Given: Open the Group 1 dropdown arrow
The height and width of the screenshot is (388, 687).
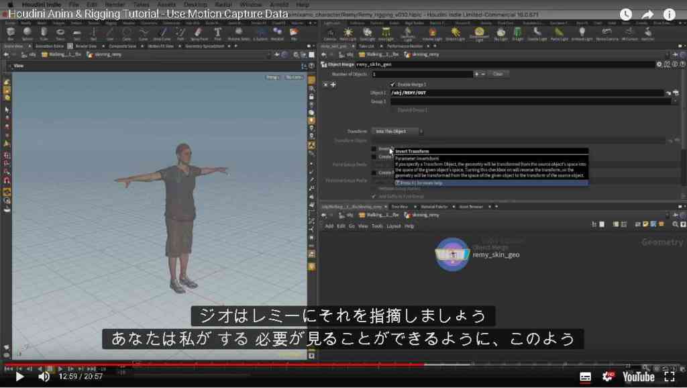Looking at the screenshot, I should tap(675, 101).
